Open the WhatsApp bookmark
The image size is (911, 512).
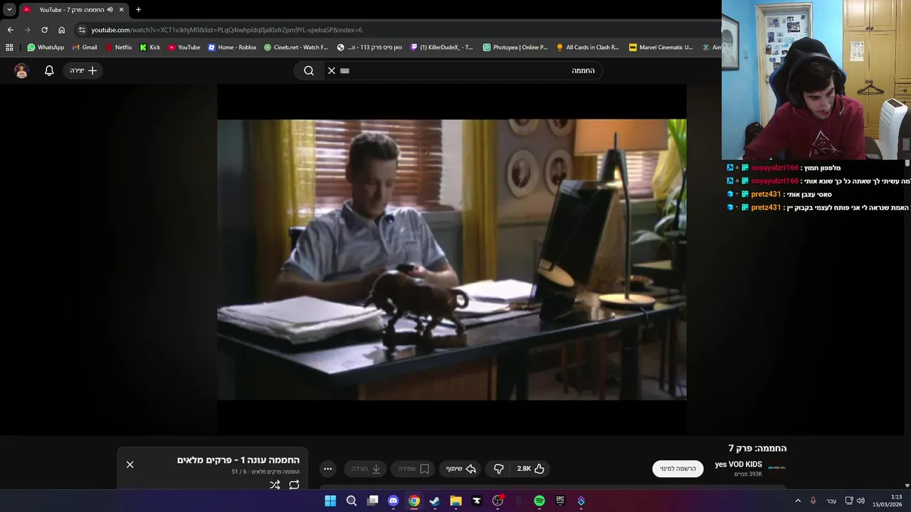(46, 47)
